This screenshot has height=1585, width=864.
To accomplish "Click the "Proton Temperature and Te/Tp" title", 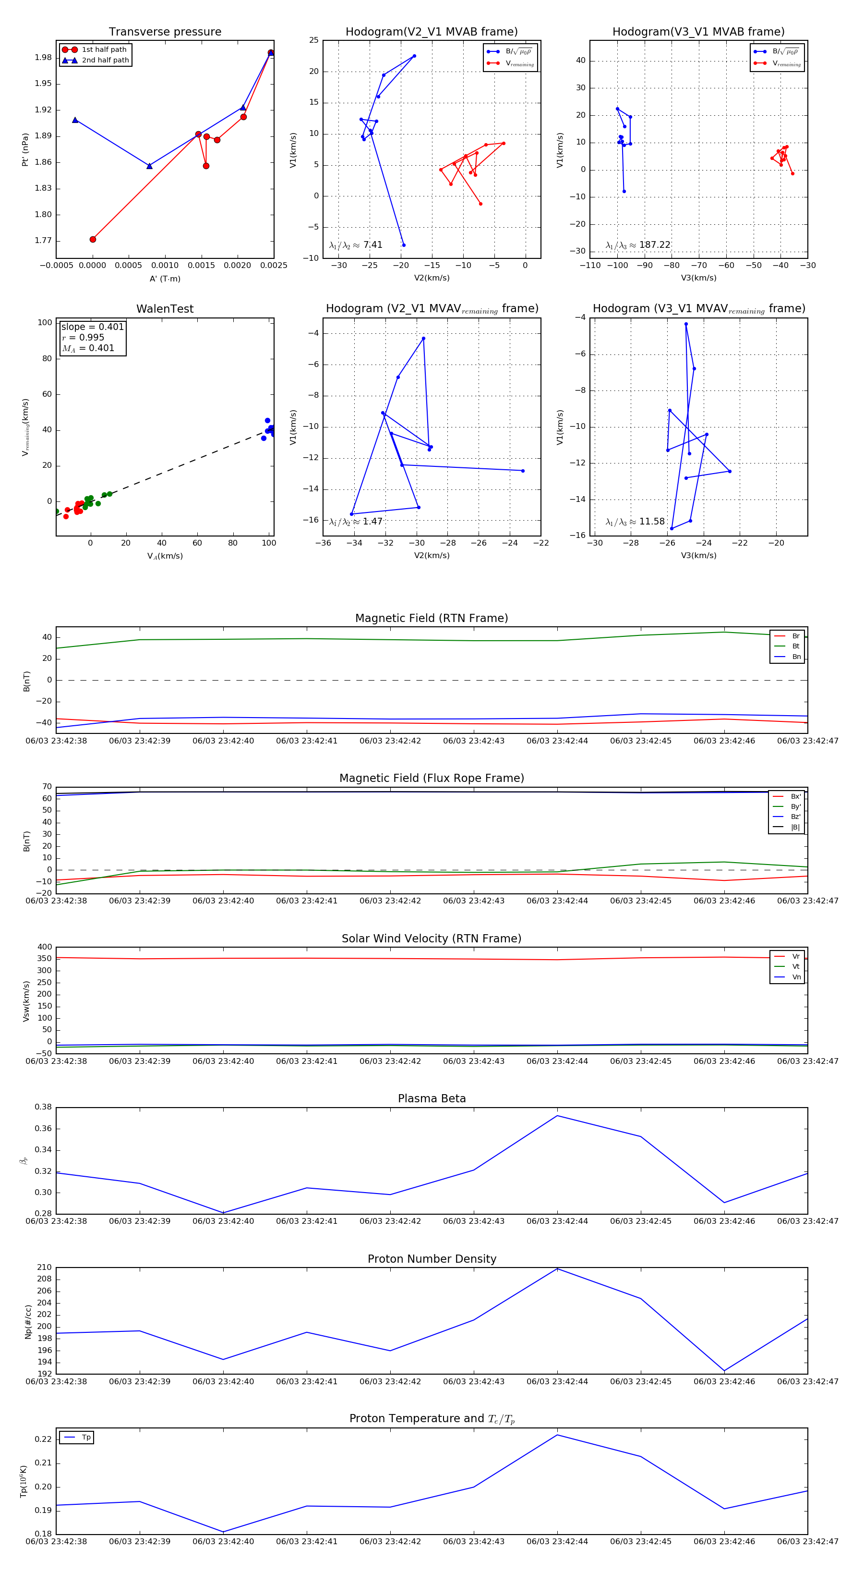I will pos(432,1418).
